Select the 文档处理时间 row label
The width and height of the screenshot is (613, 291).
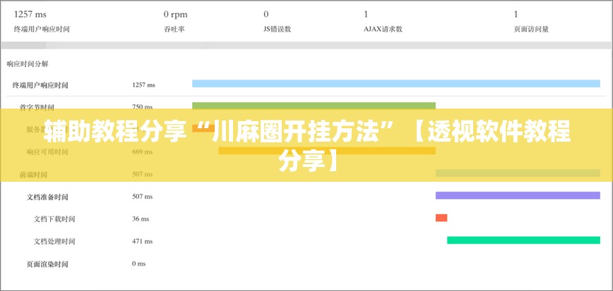tap(54, 242)
